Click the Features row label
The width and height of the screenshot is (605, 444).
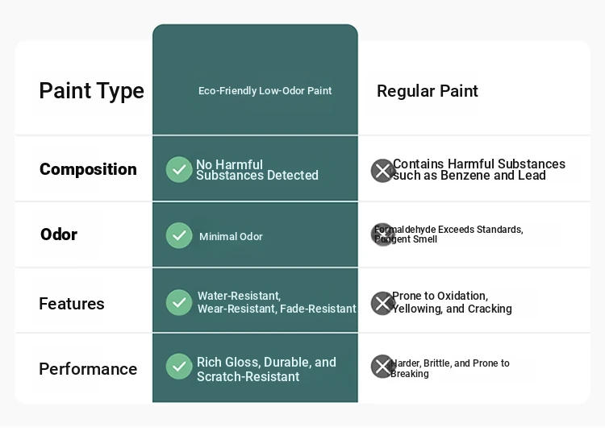[x=72, y=304]
